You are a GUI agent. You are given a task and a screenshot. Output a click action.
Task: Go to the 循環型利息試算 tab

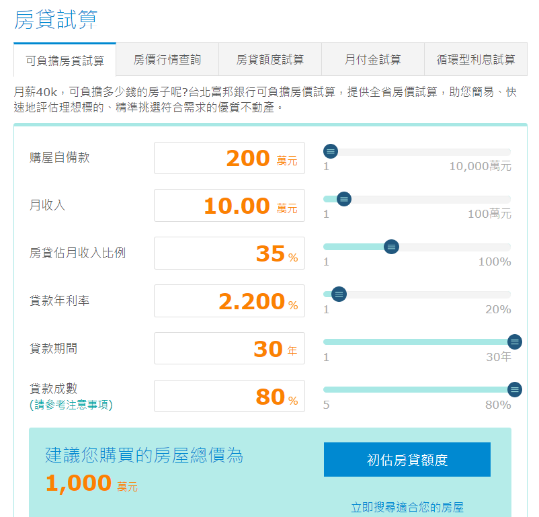click(x=476, y=60)
